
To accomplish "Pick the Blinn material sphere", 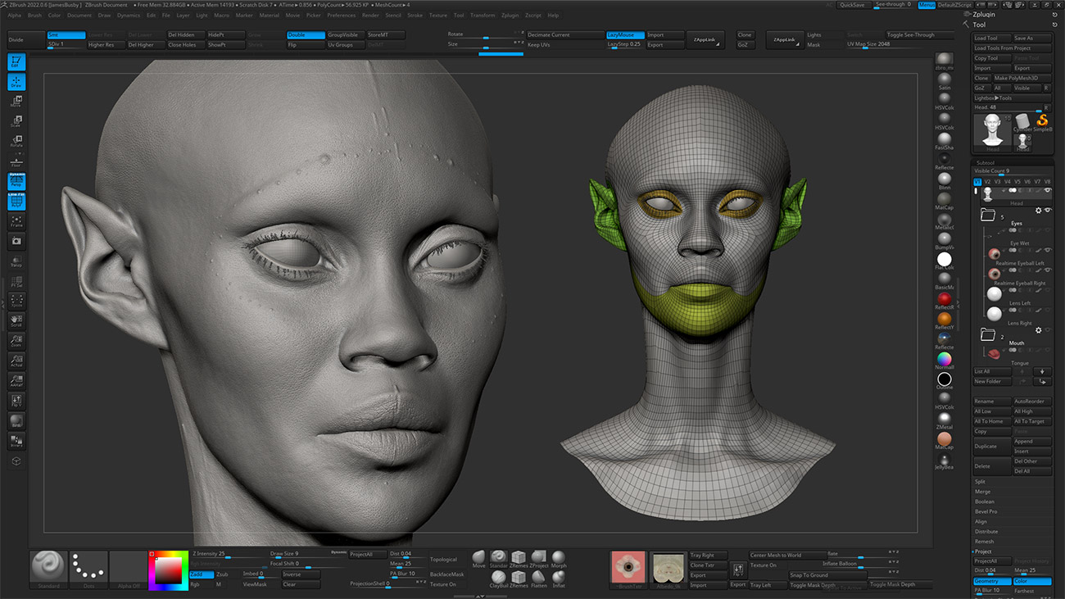I will click(x=945, y=179).
